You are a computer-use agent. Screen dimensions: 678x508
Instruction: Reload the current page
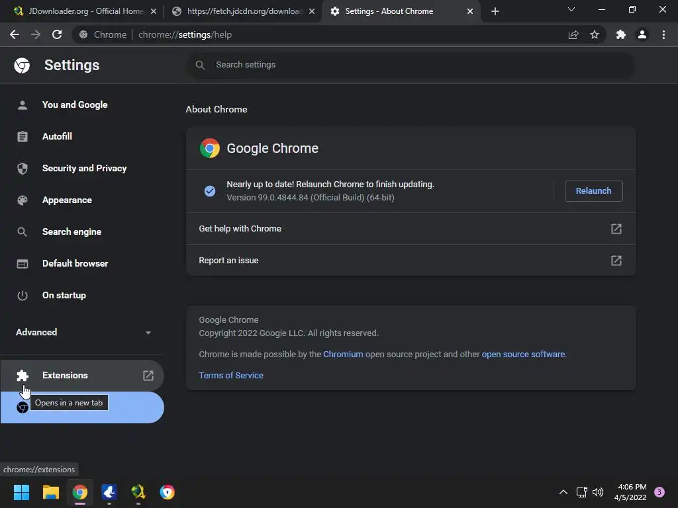(x=57, y=34)
